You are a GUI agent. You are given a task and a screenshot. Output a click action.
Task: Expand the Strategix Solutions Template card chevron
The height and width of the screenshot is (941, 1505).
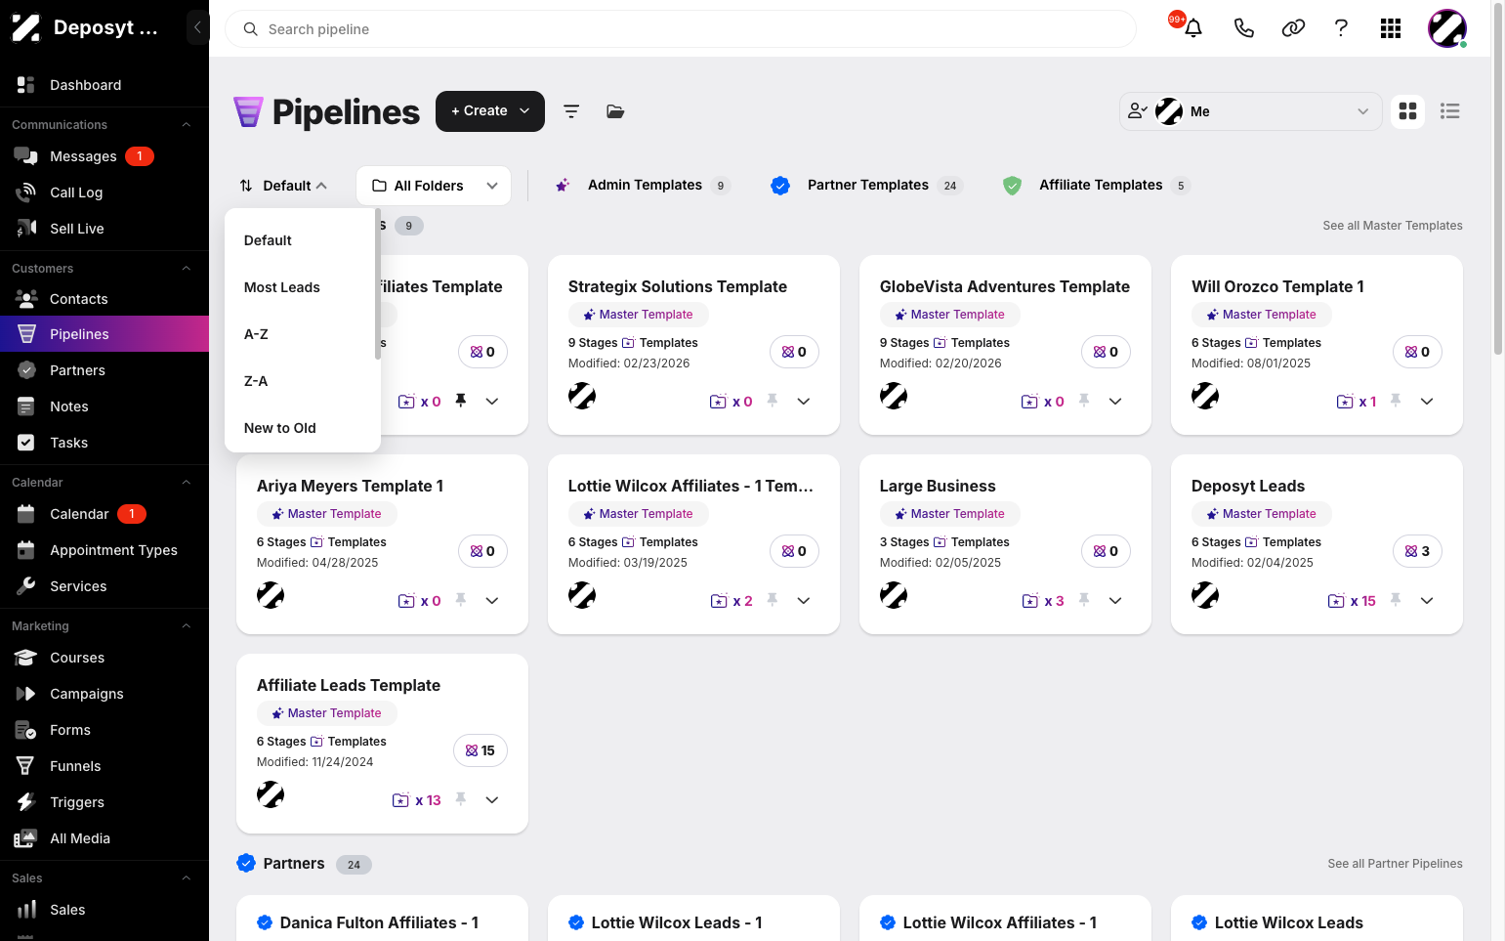[x=804, y=401]
